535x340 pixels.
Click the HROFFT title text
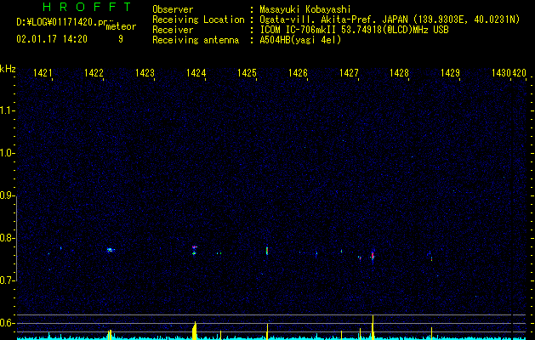pos(87,7)
